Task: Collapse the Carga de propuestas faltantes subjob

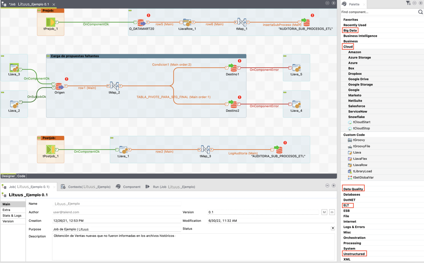Action: 48,56
